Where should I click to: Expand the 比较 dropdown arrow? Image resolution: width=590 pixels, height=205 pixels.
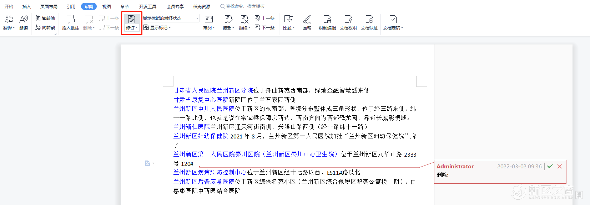tap(293, 28)
